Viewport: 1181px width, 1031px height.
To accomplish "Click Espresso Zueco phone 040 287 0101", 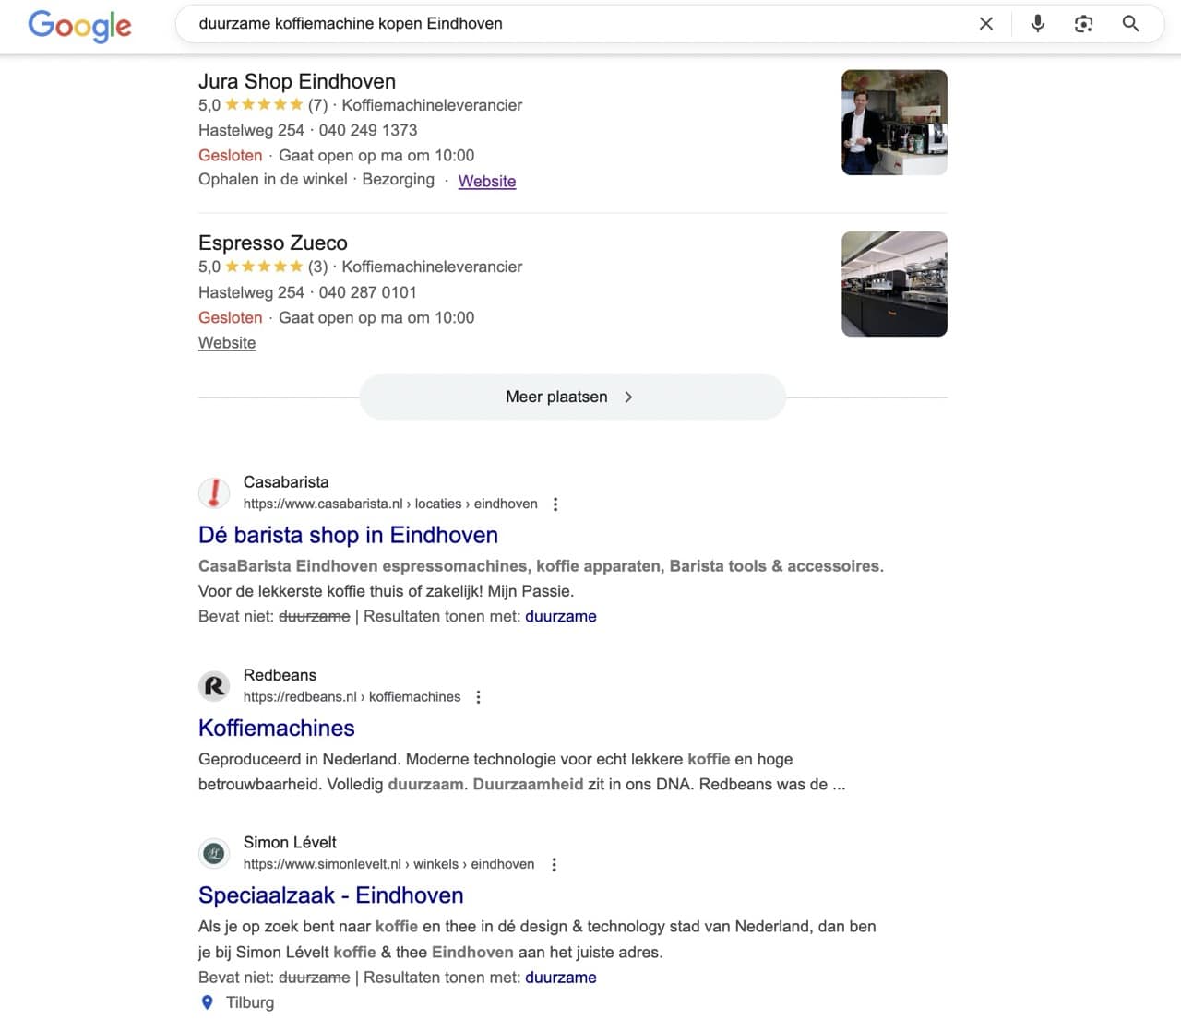I will pyautogui.click(x=367, y=292).
